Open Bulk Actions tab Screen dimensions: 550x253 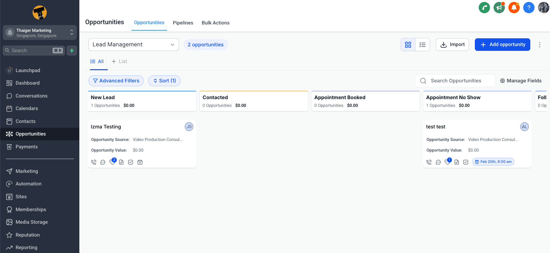[x=216, y=23]
